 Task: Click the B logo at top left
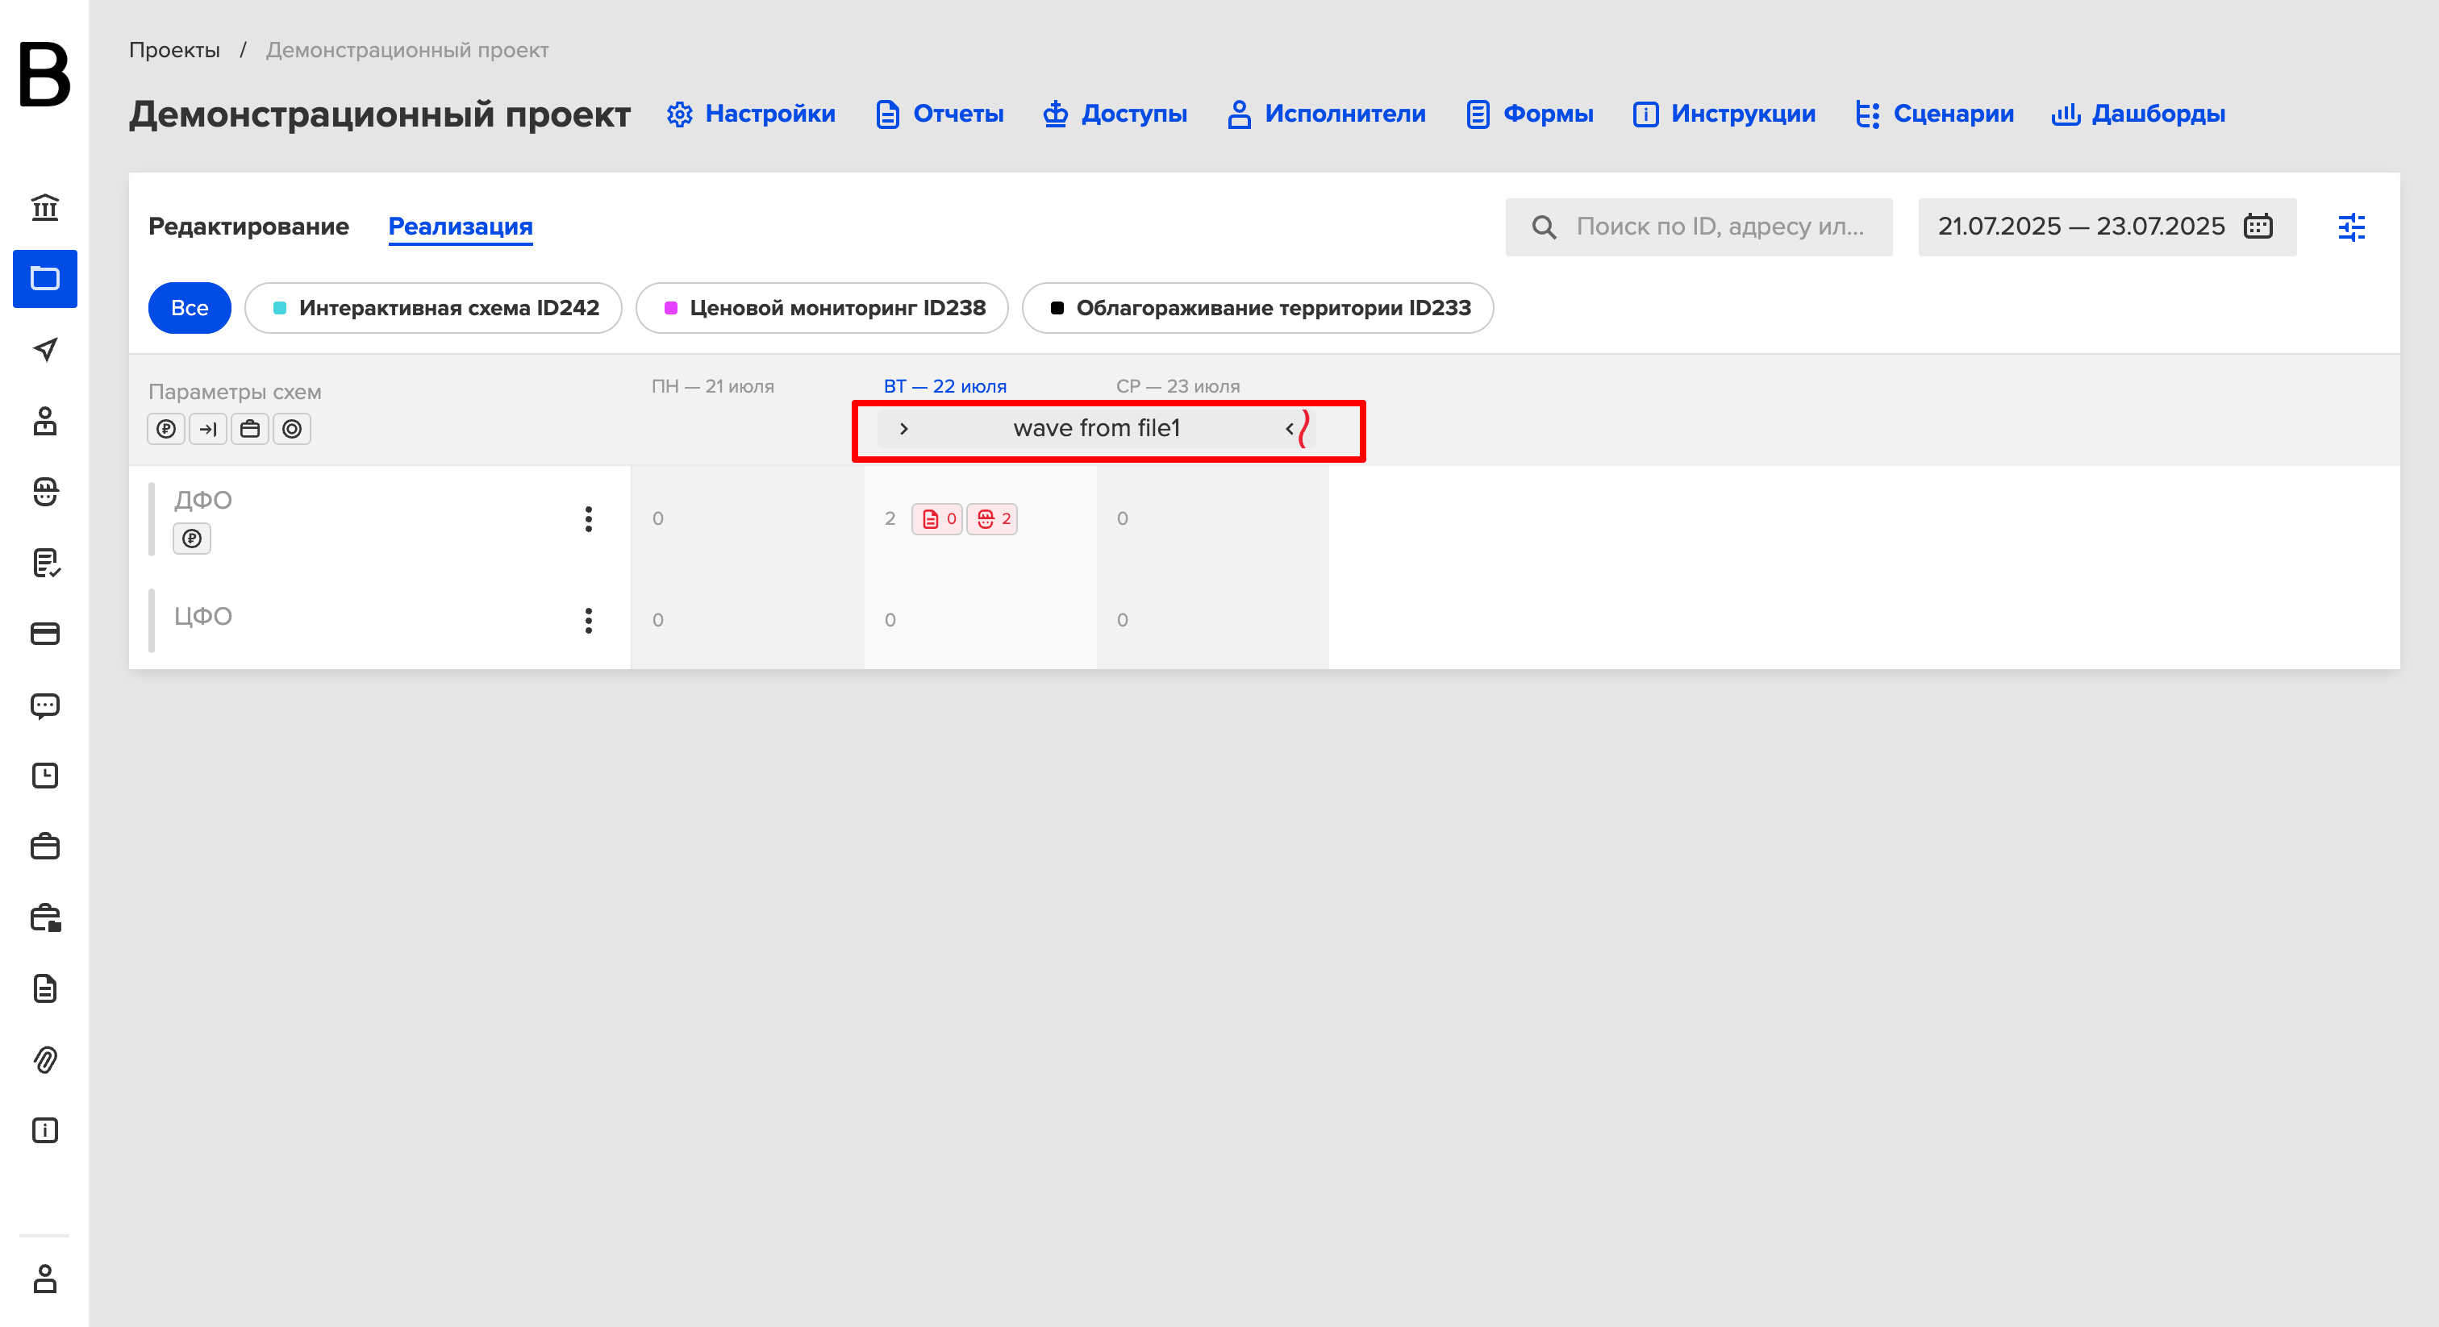44,74
